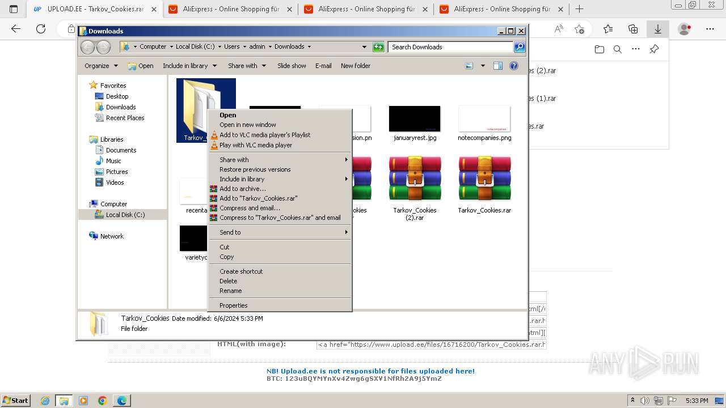Open the address bar history dropdown

[x=364, y=47]
